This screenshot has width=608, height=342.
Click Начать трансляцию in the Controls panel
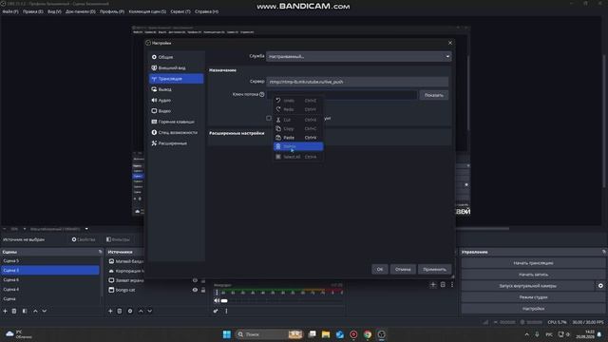(x=533, y=263)
